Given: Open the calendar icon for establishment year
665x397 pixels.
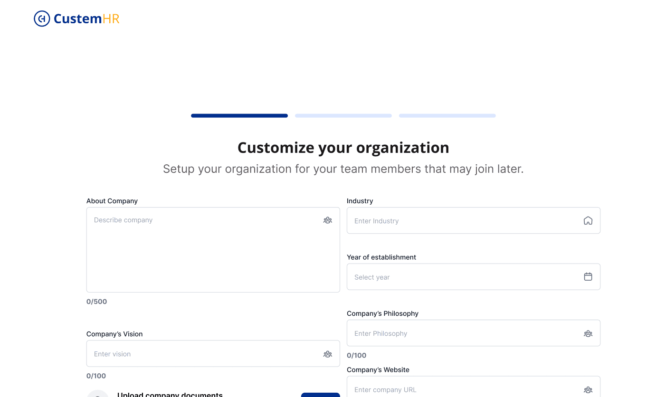Looking at the screenshot, I should pyautogui.click(x=588, y=277).
